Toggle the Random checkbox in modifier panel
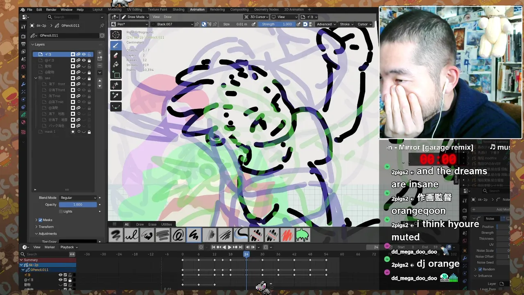524x295 pixels. coord(480,269)
